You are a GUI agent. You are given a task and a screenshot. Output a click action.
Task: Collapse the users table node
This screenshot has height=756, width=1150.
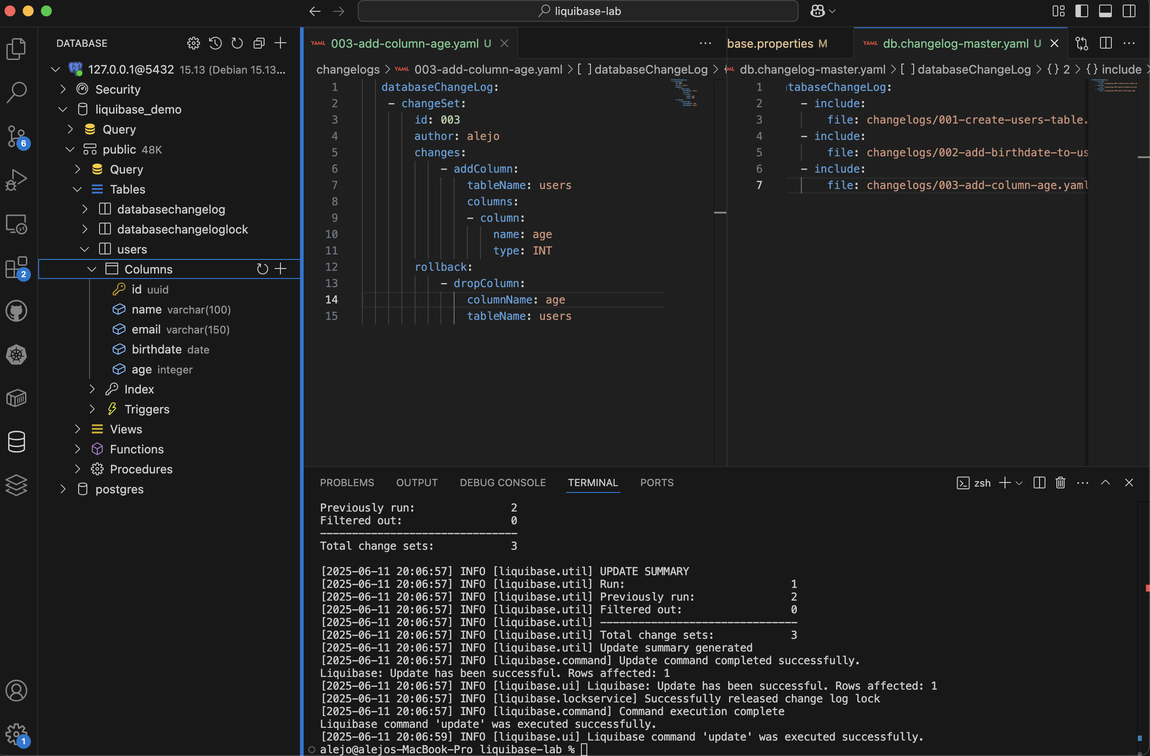[85, 249]
